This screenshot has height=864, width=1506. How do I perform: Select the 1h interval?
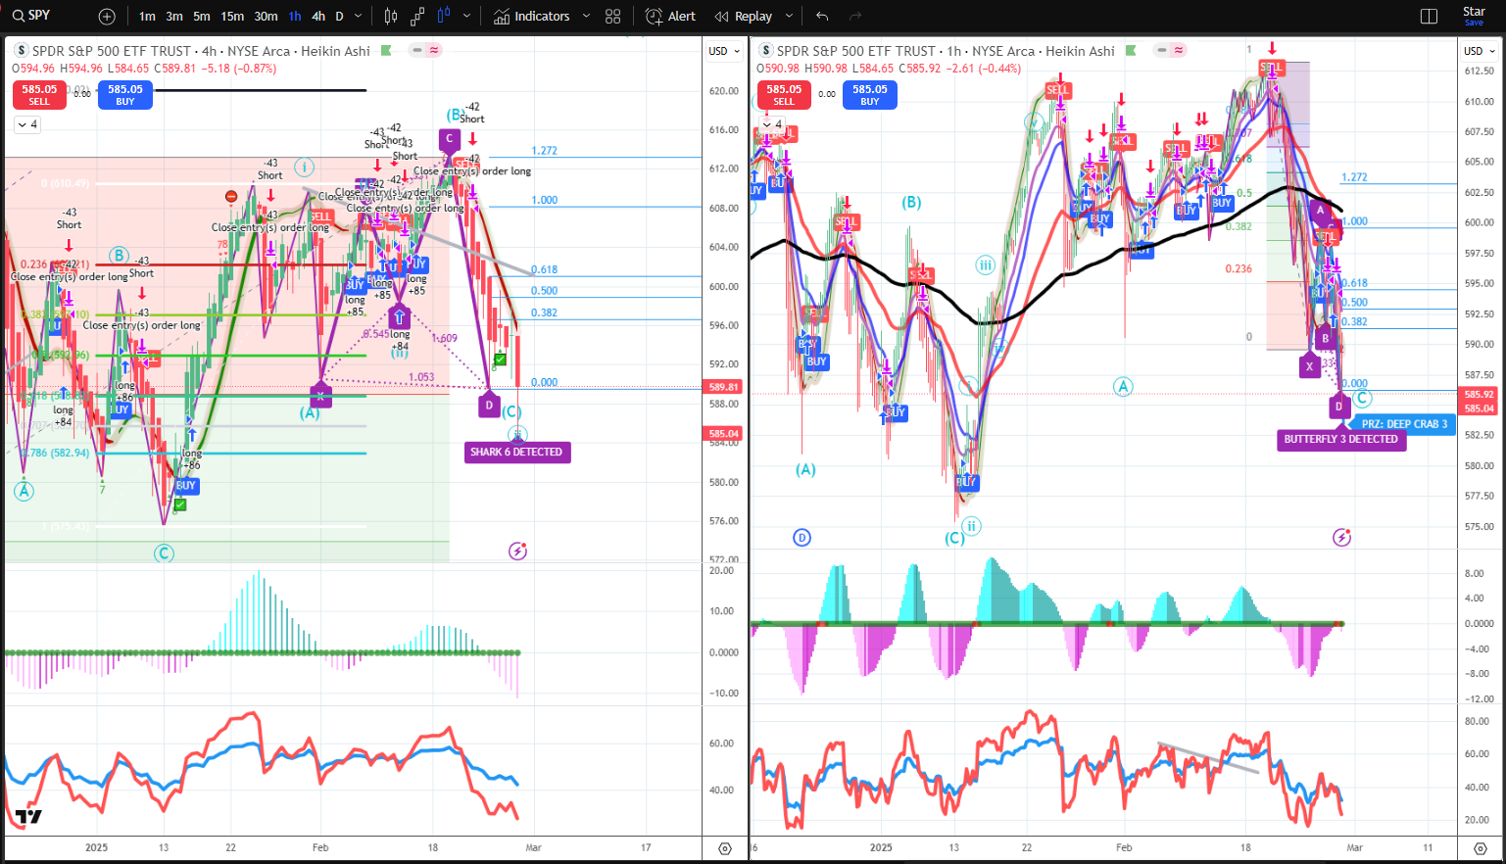pos(295,17)
